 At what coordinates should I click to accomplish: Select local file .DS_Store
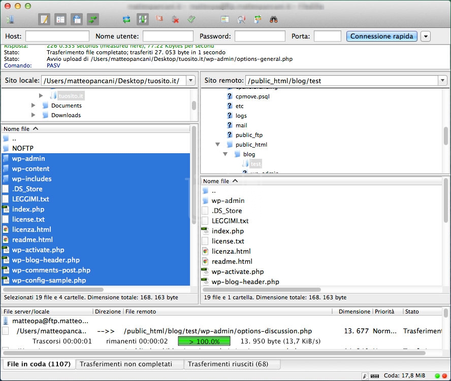click(96, 189)
